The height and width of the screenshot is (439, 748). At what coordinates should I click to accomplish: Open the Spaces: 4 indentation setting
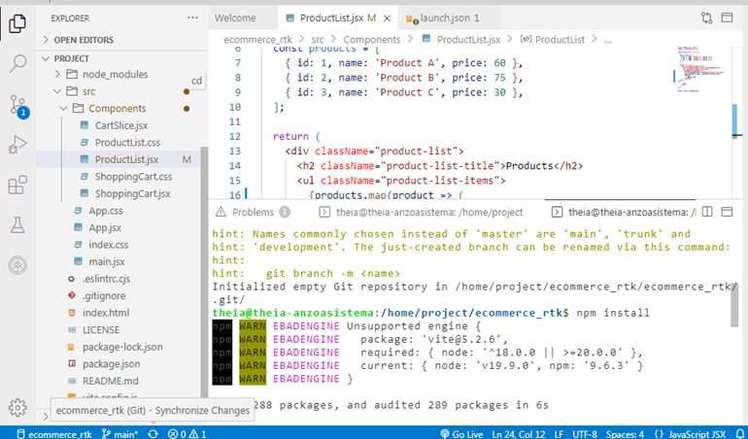pos(625,434)
